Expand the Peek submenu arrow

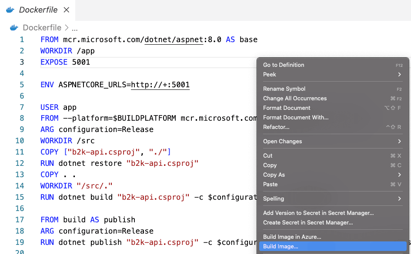(x=399, y=75)
